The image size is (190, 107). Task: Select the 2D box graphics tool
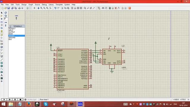click(x=2, y=63)
